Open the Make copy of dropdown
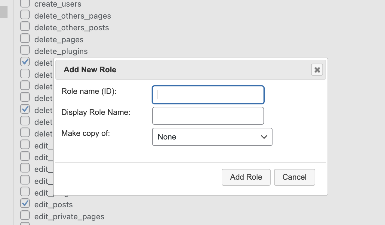The image size is (385, 225). pos(212,137)
